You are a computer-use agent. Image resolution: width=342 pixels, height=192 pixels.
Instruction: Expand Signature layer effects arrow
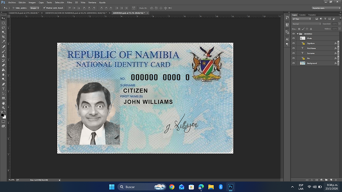pyautogui.click(x=338, y=43)
